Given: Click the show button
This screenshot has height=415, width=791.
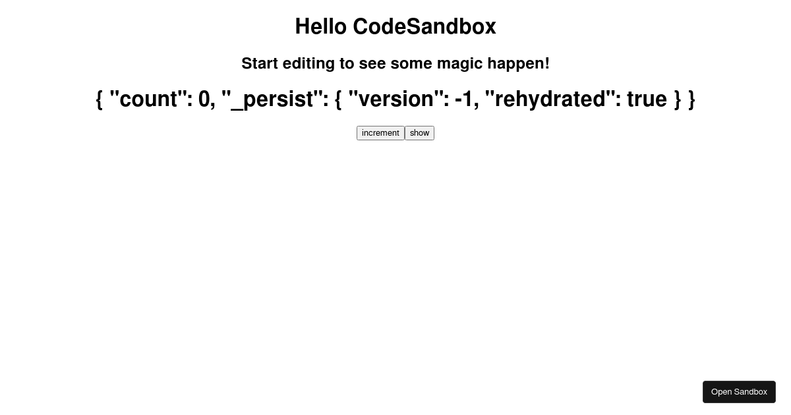Looking at the screenshot, I should (x=419, y=133).
